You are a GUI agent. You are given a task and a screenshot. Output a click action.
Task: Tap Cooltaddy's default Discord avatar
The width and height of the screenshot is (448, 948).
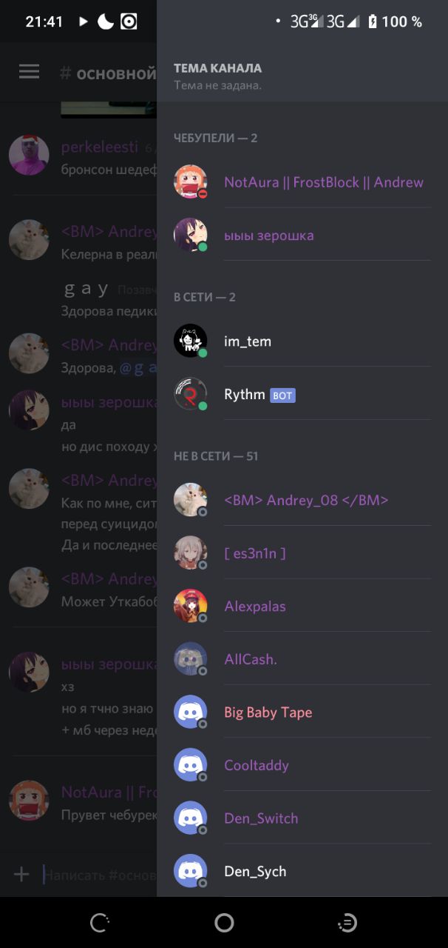(190, 765)
